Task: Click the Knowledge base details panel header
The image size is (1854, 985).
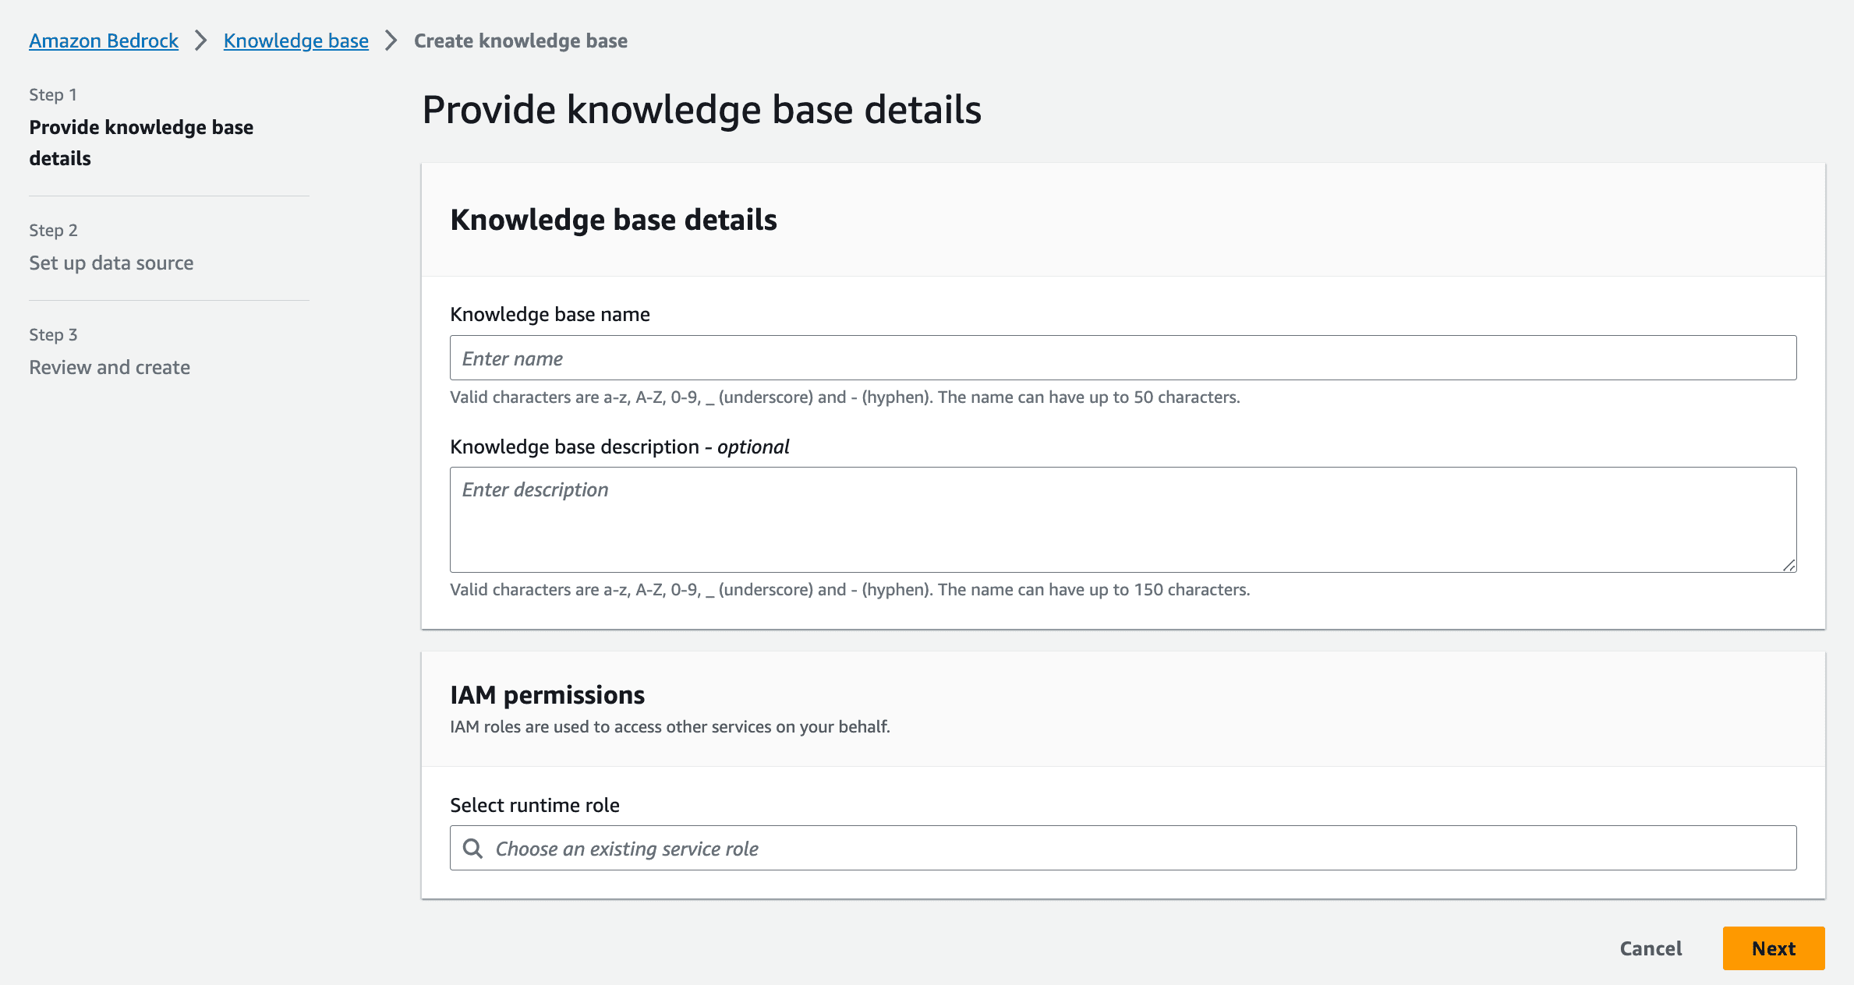Action: click(614, 219)
